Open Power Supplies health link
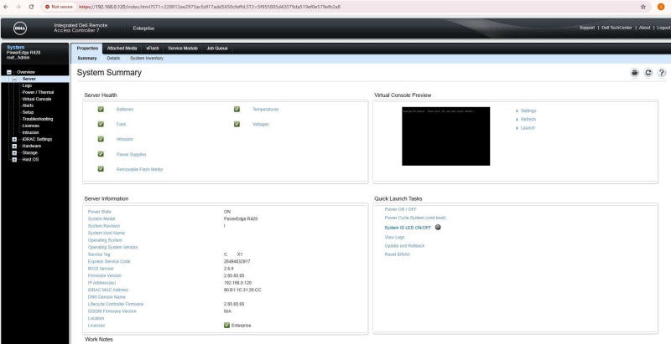 [x=132, y=155]
